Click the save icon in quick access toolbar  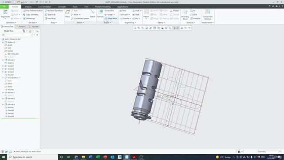[22, 2]
